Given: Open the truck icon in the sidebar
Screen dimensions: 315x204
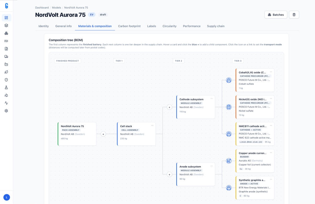Looking at the screenshot, I should (x=6, y=56).
